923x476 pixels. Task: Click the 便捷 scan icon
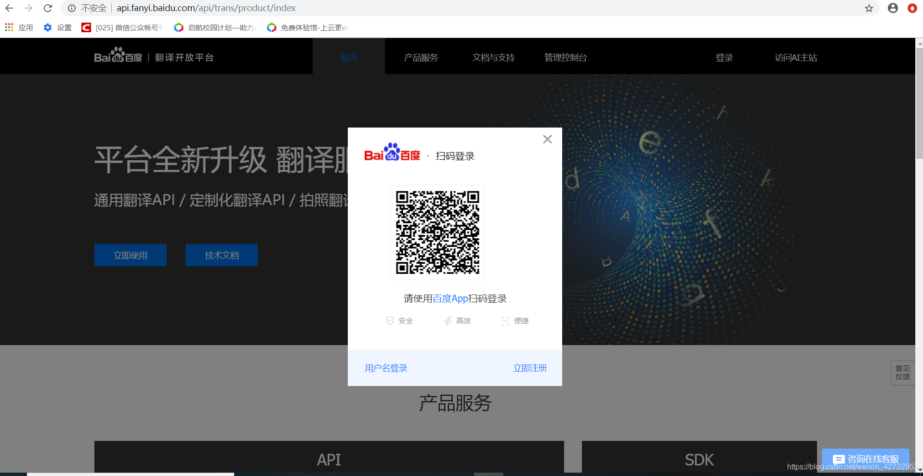tap(505, 321)
